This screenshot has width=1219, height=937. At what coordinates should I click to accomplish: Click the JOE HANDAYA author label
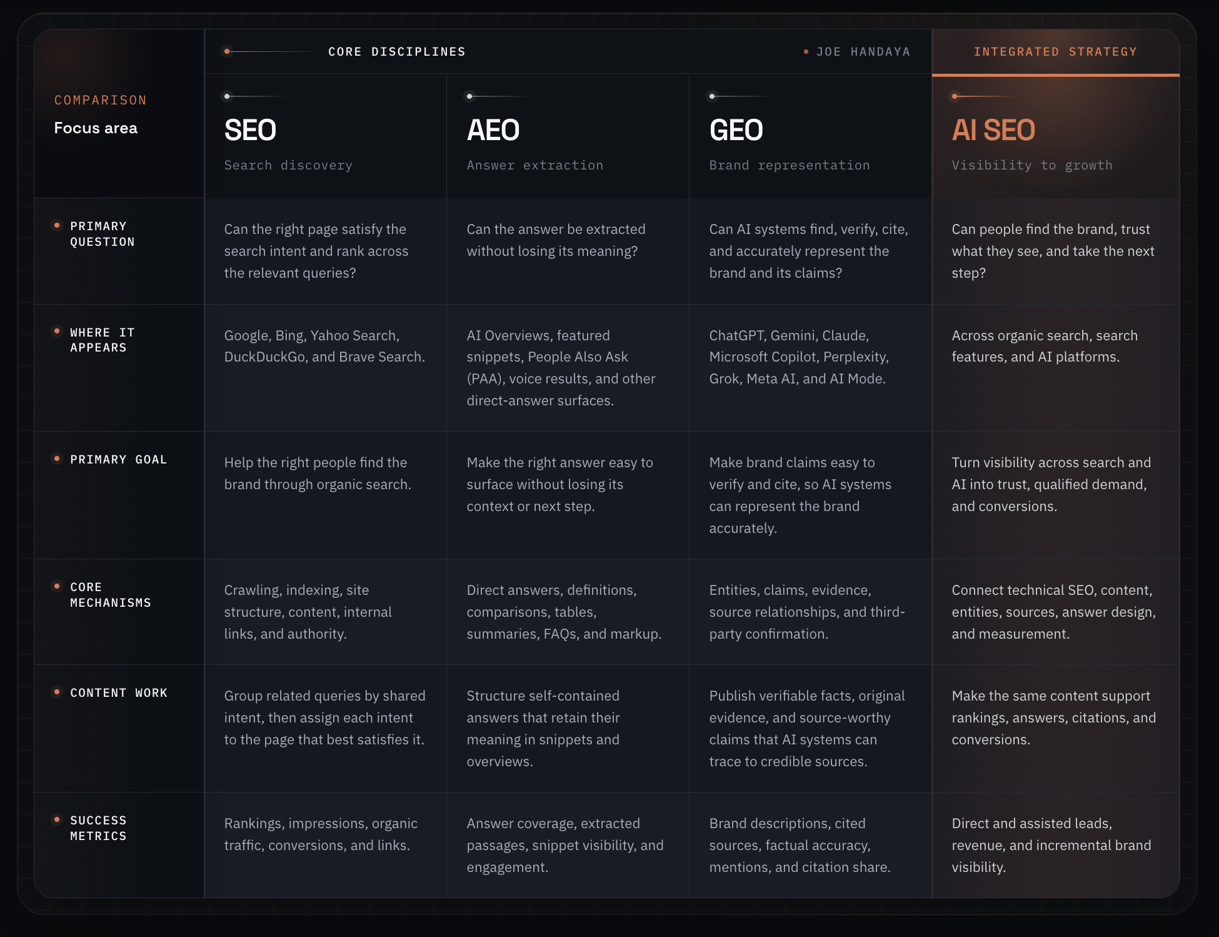(x=863, y=52)
